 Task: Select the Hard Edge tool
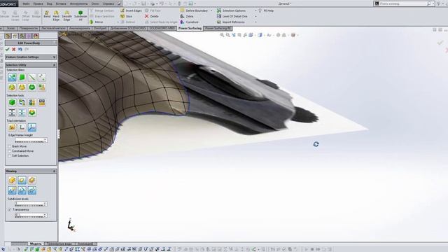(56, 15)
